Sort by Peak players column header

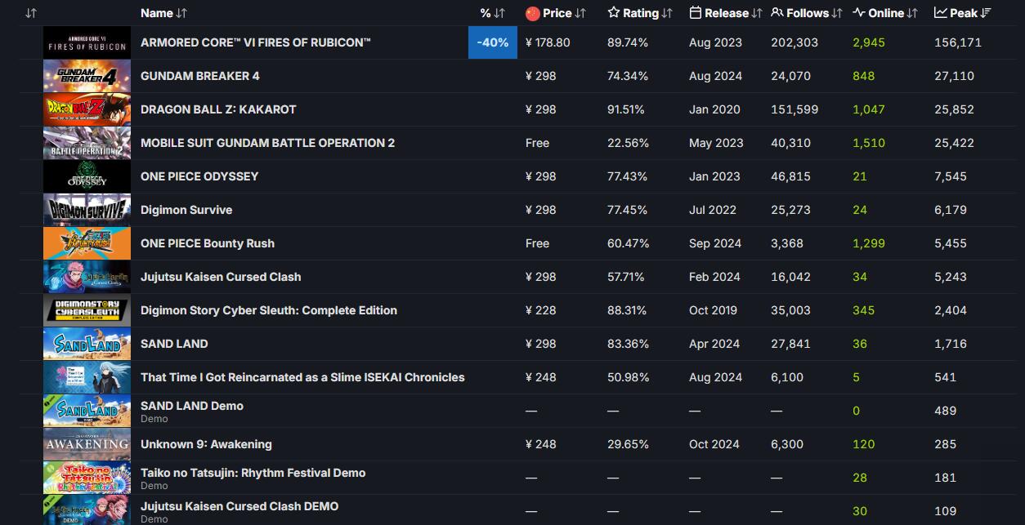(x=963, y=13)
